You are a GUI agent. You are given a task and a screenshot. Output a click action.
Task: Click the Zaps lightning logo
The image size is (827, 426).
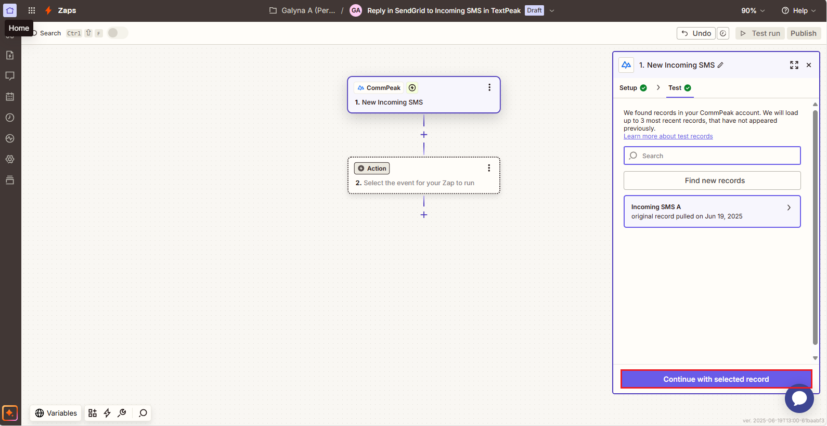pos(48,10)
